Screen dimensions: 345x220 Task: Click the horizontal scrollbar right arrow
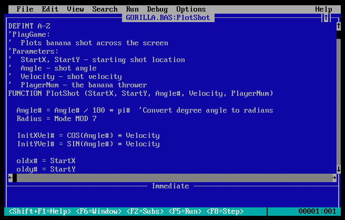coord(334,177)
